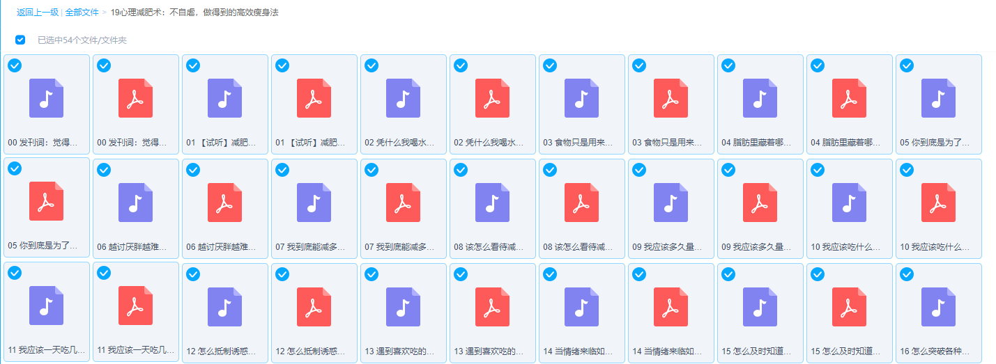Deselect the checkmark on 09 我应该多久量 audio file
This screenshot has height=364, width=996.
[639, 169]
